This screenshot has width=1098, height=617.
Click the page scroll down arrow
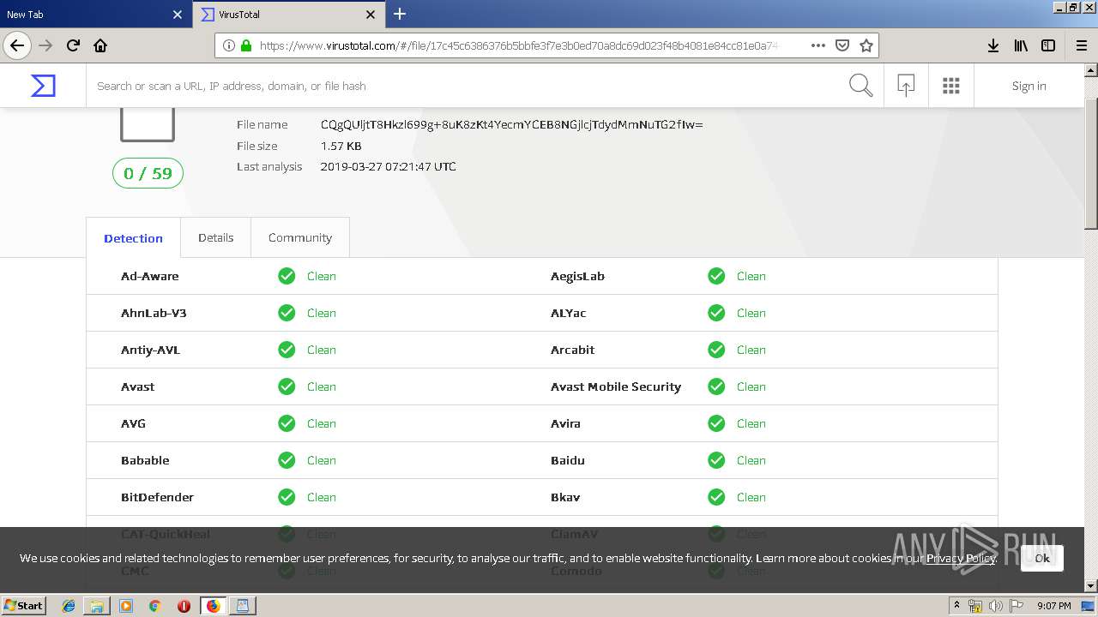(1091, 585)
